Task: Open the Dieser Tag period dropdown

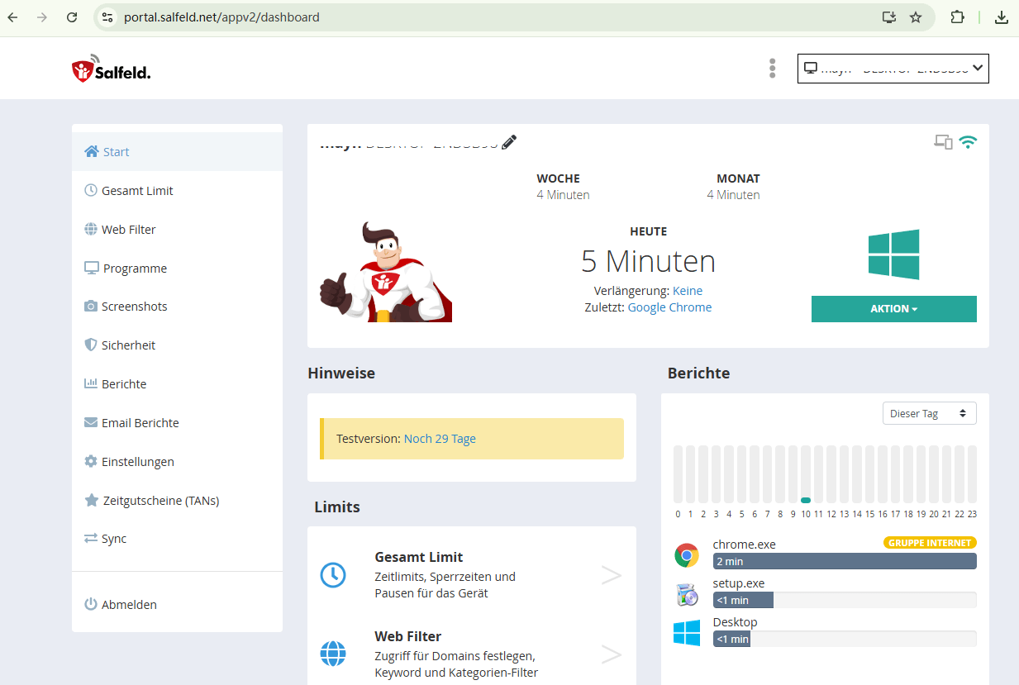Action: [929, 413]
